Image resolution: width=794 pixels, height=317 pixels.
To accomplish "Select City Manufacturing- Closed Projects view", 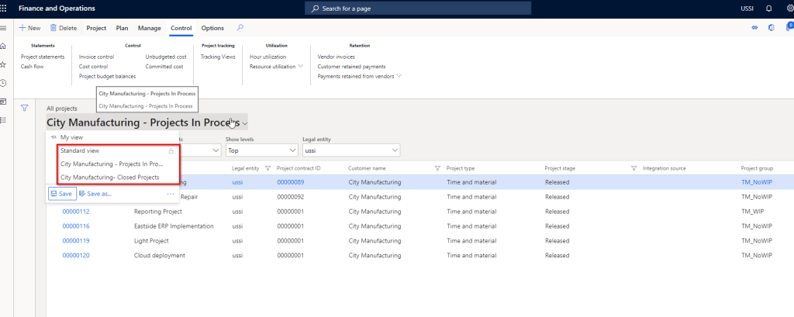I will point(110,177).
